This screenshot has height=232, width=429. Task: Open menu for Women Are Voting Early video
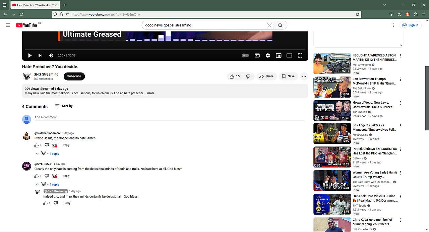[401, 173]
